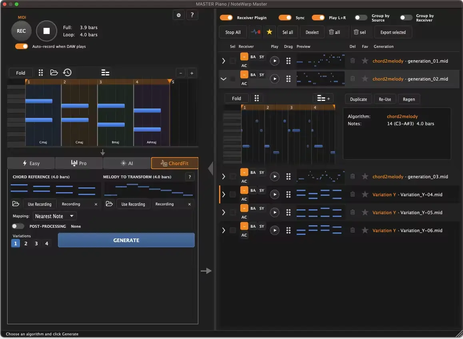Open ChordFit help question mark

click(190, 177)
